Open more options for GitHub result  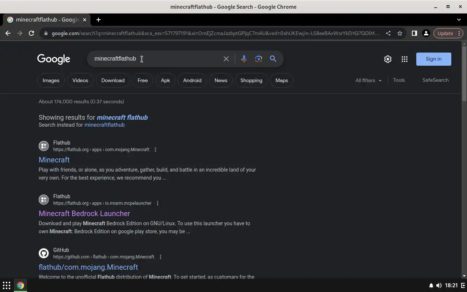click(x=161, y=257)
